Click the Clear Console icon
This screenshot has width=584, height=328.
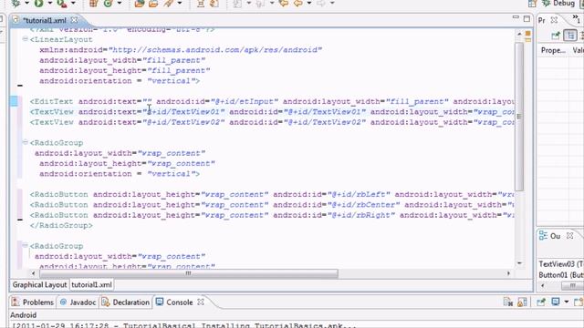(508, 302)
